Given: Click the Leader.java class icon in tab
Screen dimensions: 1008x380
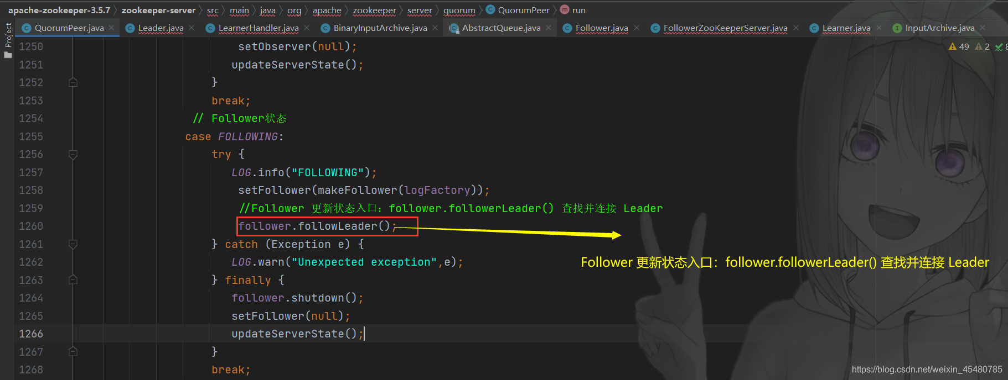Looking at the screenshot, I should point(130,28).
